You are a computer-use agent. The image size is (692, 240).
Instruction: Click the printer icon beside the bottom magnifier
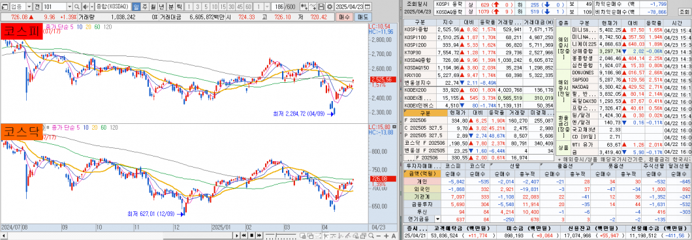coord(363,235)
